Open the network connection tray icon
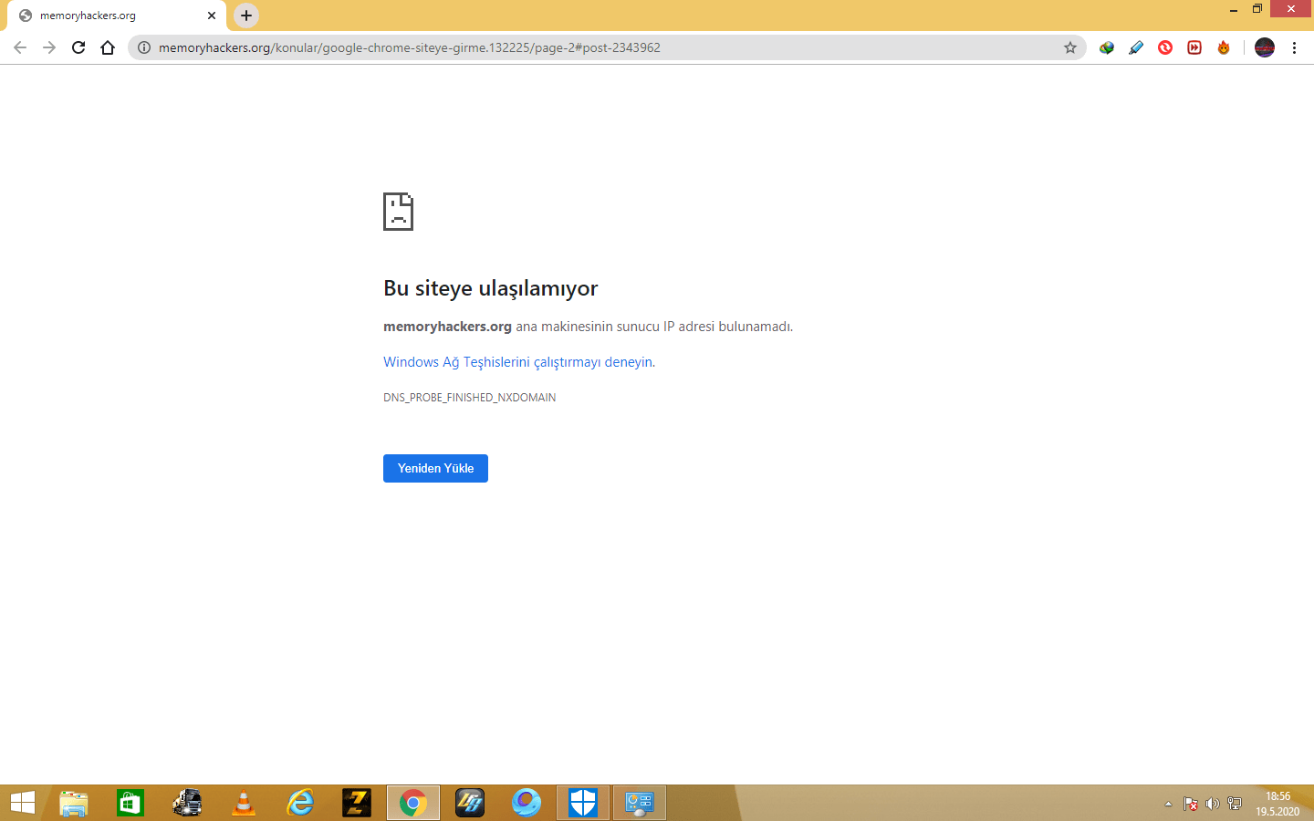This screenshot has width=1314, height=821. (1235, 804)
